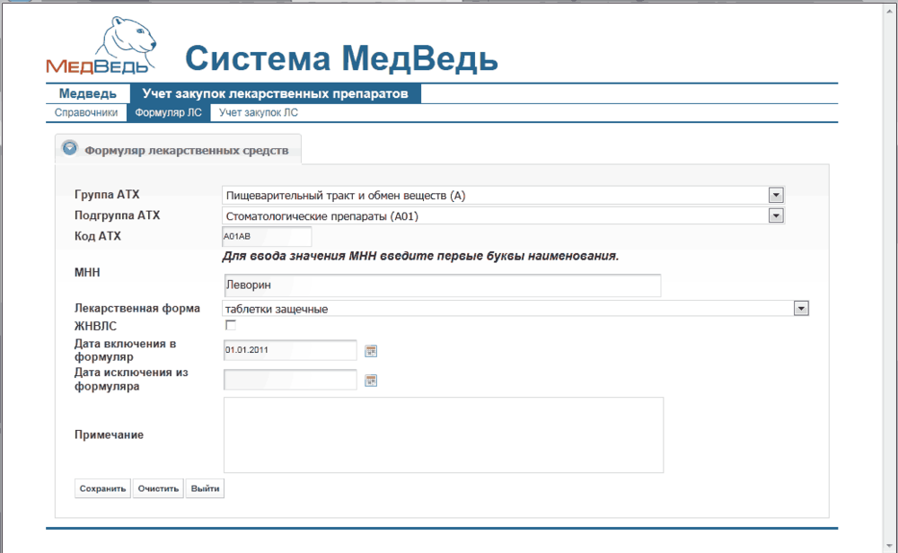Viewport: 898px width, 553px height.
Task: Collapse the Формуляр лекарственных средств panel icon
Action: pyautogui.click(x=70, y=148)
